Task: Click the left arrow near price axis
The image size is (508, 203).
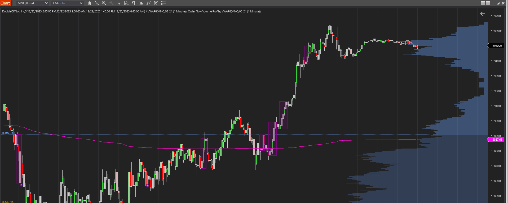Action: point(482,14)
